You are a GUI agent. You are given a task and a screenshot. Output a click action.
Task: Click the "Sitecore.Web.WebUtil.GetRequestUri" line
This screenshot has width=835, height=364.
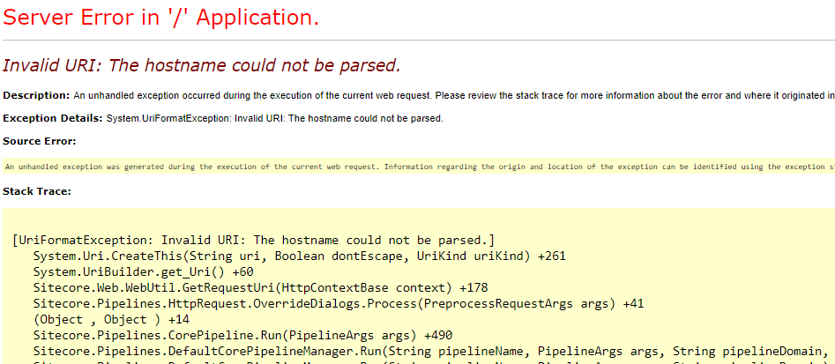coord(260,288)
